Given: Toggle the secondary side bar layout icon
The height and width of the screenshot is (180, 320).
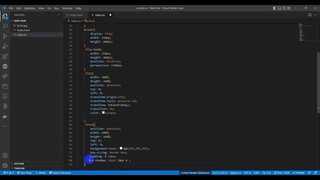Looking at the screenshot, I should 284,8.
